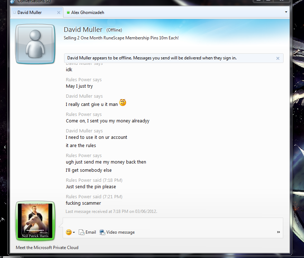Click the message 'I need to use it on ur account'
The height and width of the screenshot is (258, 304).
coord(96,137)
